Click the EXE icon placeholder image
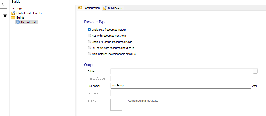The image size is (266, 116). click(x=116, y=105)
